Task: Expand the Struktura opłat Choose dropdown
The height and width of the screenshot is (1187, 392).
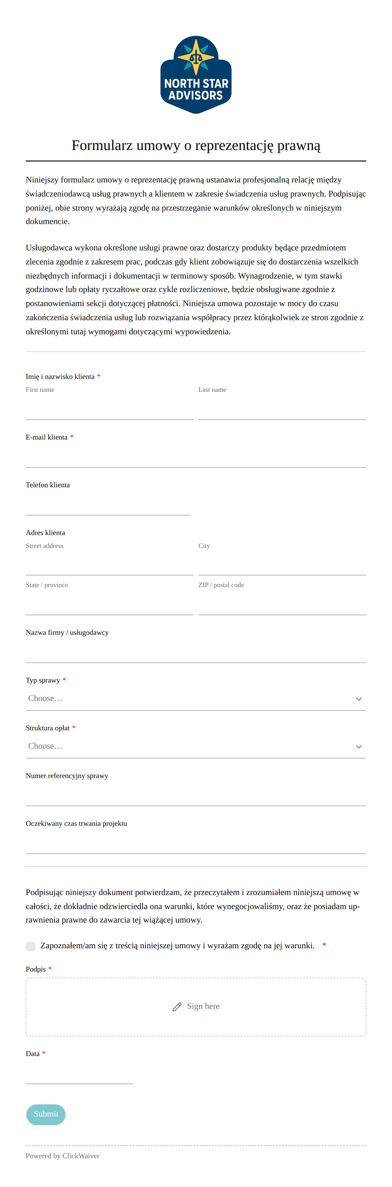Action: 196,746
